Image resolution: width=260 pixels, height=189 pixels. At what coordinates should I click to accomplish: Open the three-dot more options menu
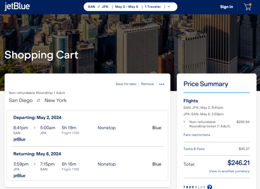(x=162, y=84)
